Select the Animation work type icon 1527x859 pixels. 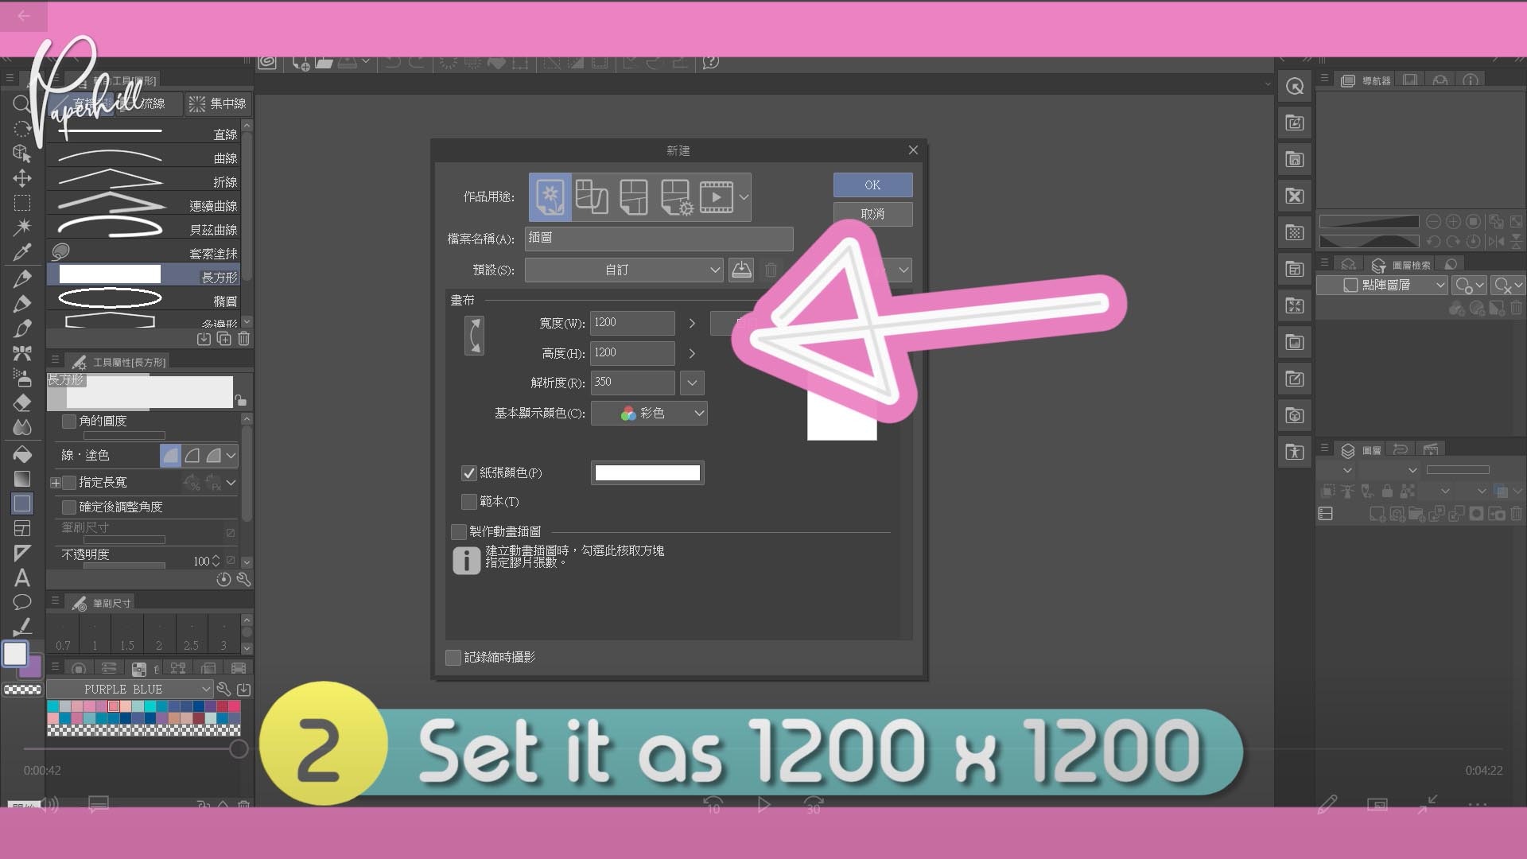point(716,196)
